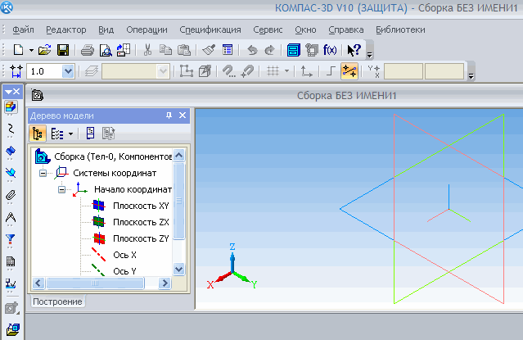Image resolution: width=523 pixels, height=340 pixels.
Task: Open the Variables f(x) icon
Action: click(x=330, y=50)
